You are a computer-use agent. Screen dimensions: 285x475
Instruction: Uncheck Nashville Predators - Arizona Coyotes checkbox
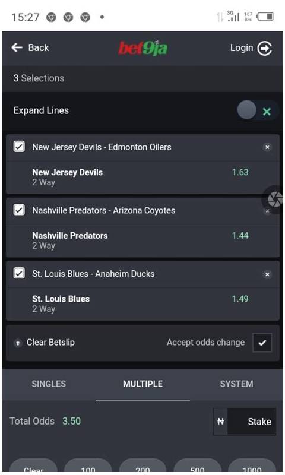(19, 210)
